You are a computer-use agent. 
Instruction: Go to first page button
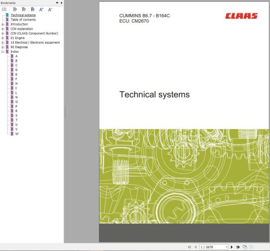[189, 247]
